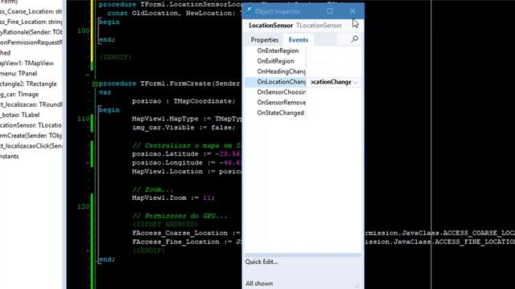The height and width of the screenshot is (289, 515).
Task: Click the Quick Edit... link
Action: (x=262, y=262)
